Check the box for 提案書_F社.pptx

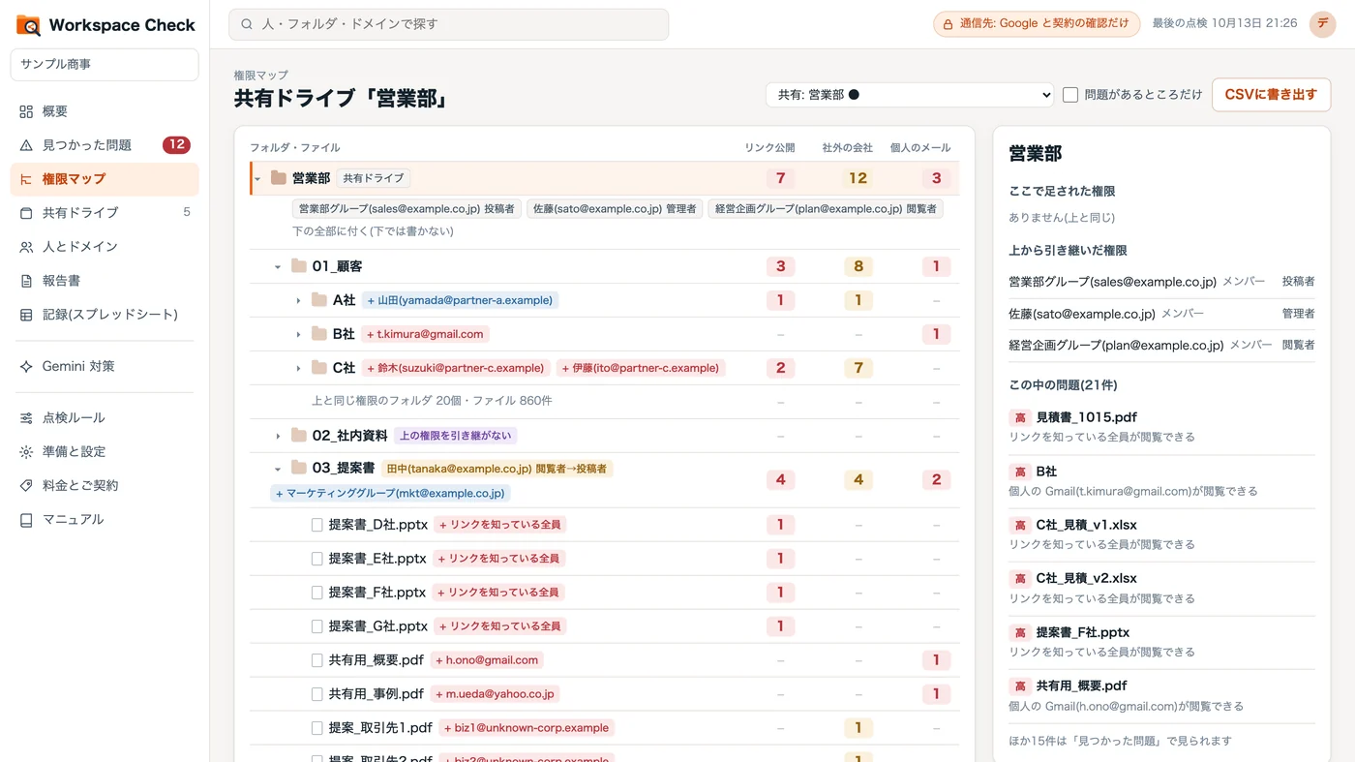tap(316, 593)
